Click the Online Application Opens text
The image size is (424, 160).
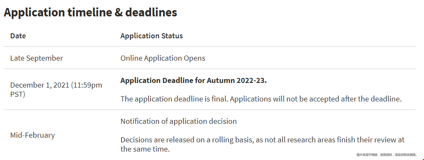(x=163, y=58)
